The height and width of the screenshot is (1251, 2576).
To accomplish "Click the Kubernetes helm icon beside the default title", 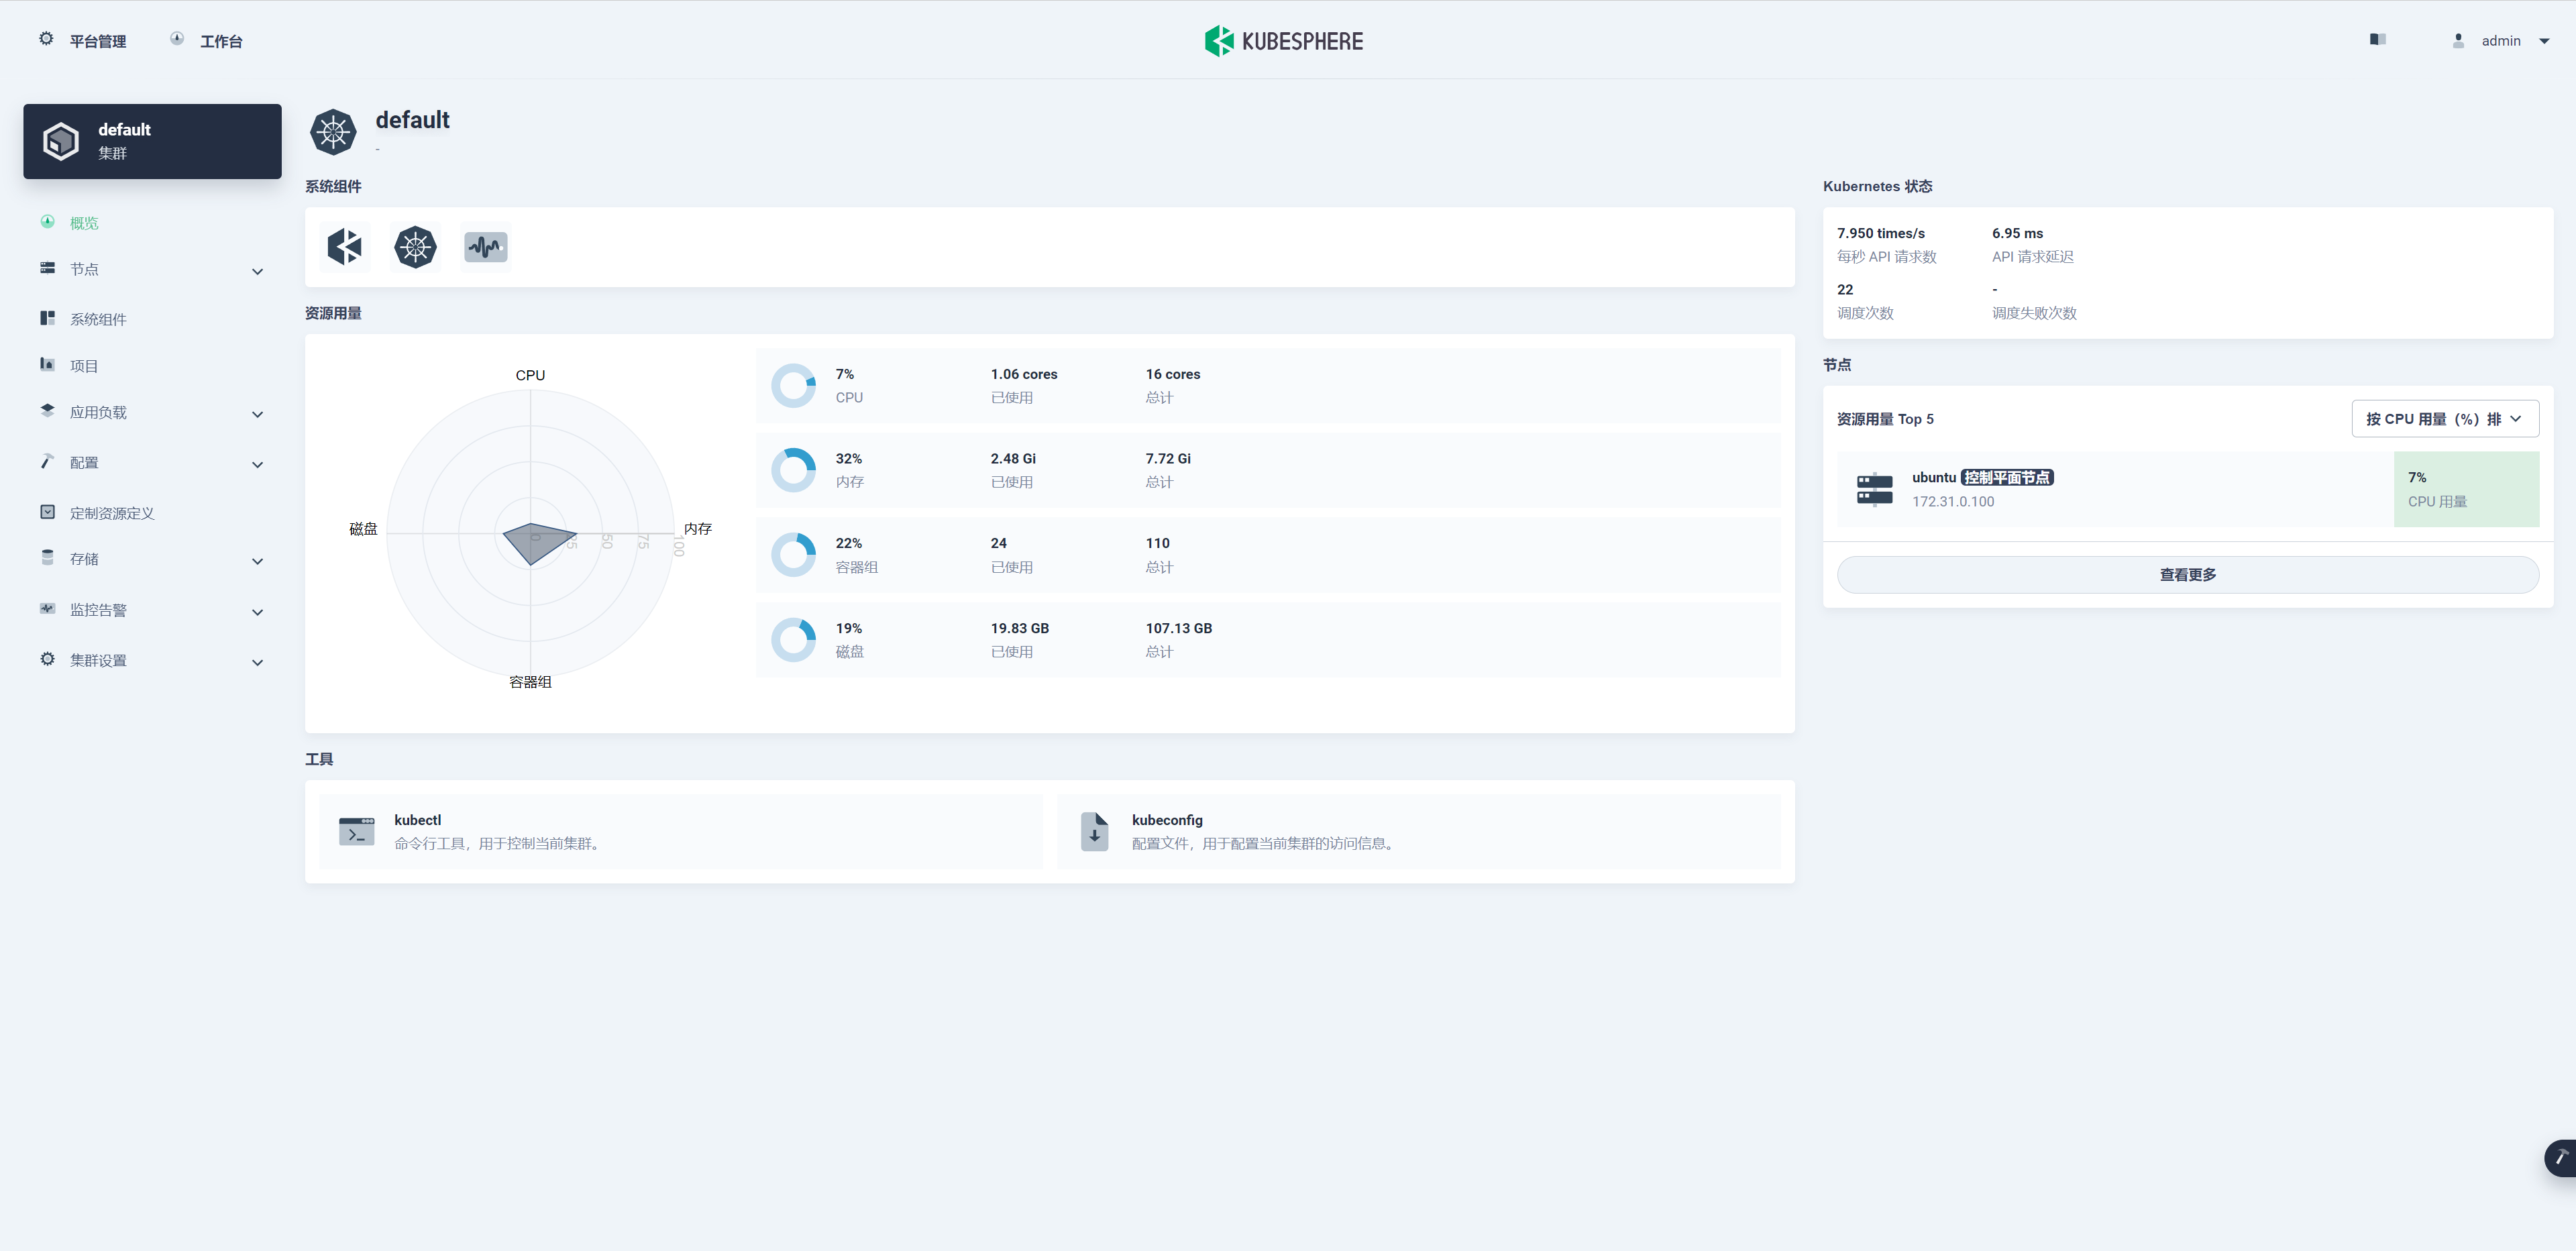I will pyautogui.click(x=333, y=132).
